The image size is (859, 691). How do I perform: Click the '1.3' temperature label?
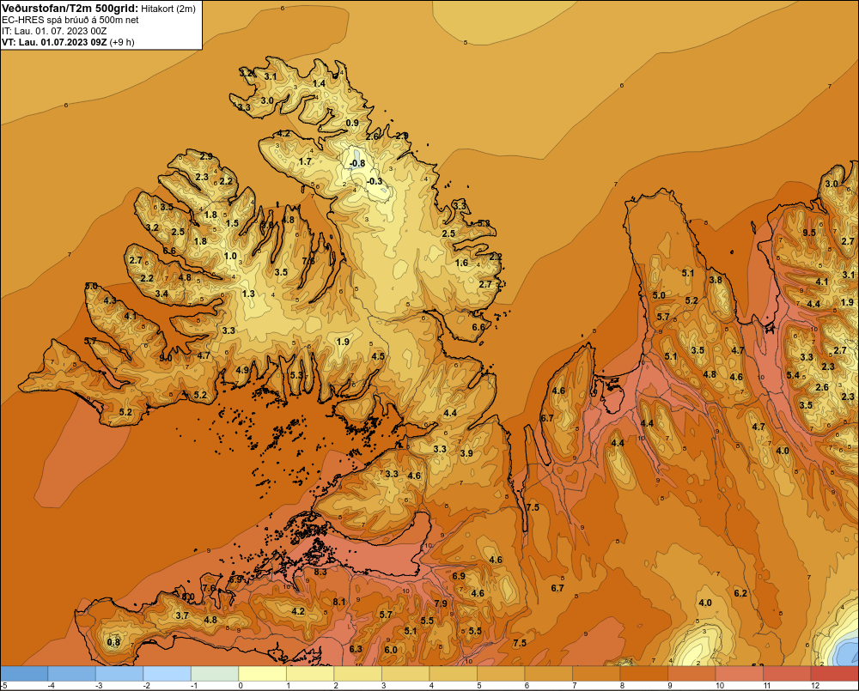click(248, 294)
